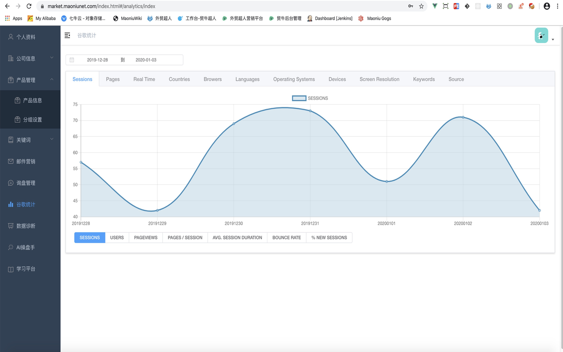Switch to the Languages tab
The image size is (563, 352).
[x=248, y=79]
